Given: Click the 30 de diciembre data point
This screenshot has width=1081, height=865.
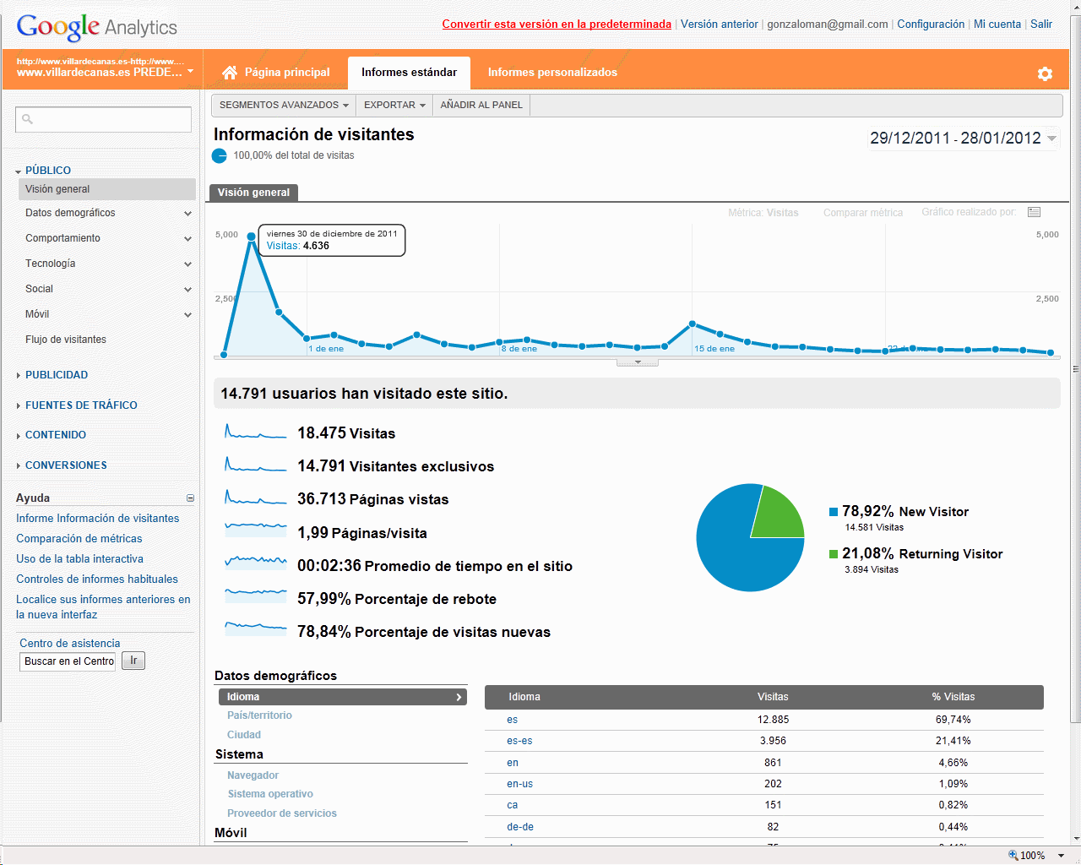Looking at the screenshot, I should (x=252, y=237).
